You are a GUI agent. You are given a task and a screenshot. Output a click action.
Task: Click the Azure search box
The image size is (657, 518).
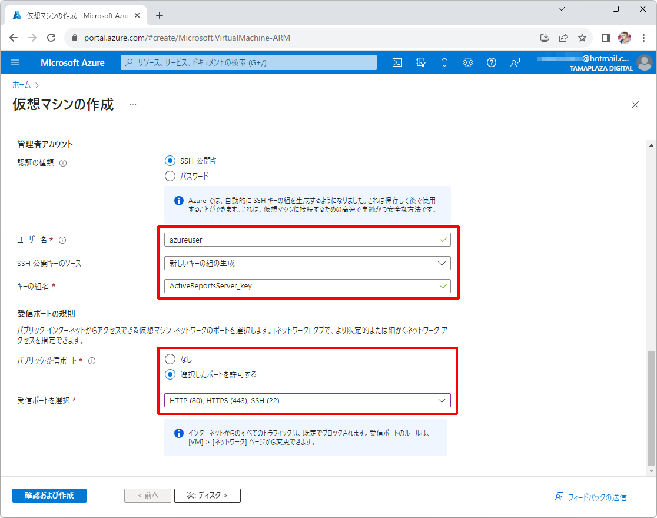click(x=248, y=62)
